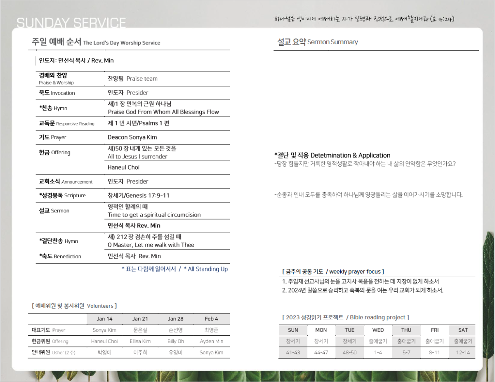The image size is (495, 382).
Task: Click the 'Jan 14' column header
Action: tap(104, 318)
